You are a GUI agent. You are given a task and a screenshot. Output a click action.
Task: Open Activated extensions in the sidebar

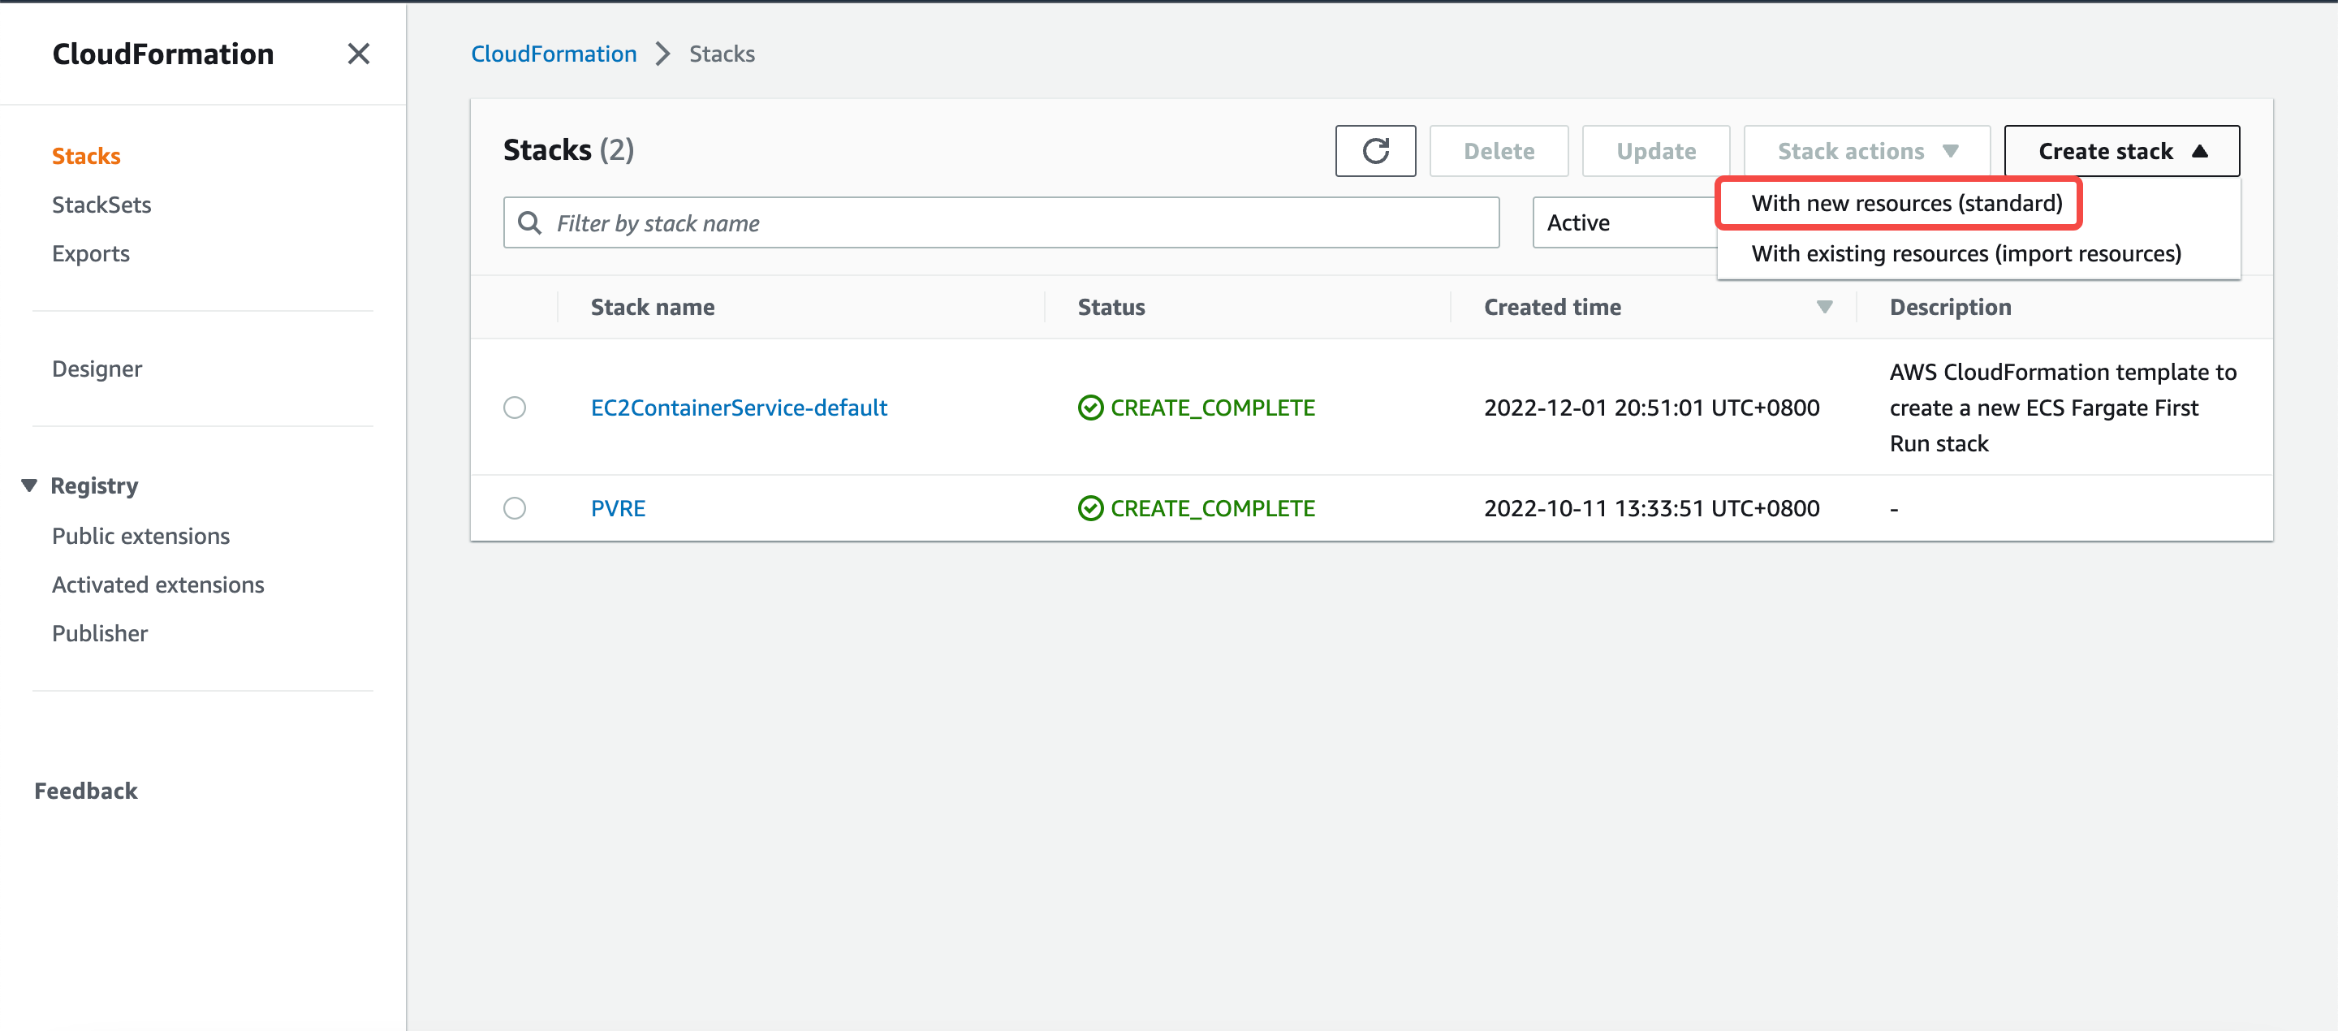point(158,585)
